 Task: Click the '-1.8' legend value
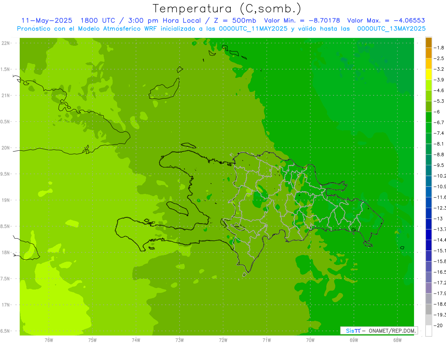439,48
